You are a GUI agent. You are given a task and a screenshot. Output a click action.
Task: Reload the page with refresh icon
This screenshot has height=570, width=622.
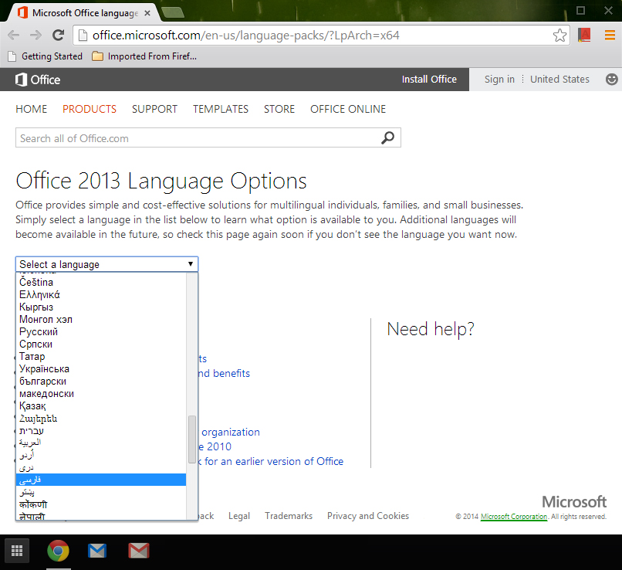click(x=58, y=36)
